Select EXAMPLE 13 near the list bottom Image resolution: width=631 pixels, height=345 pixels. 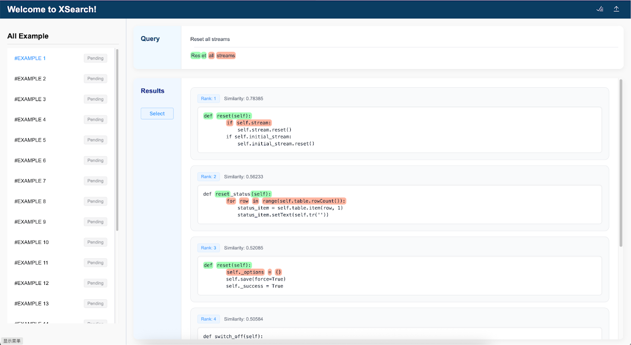[x=30, y=303]
